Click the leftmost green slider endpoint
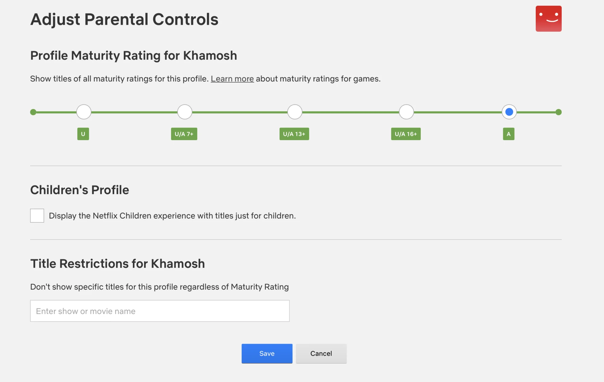 [x=33, y=112]
